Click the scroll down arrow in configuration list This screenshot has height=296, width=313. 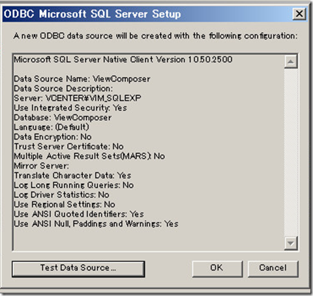coord(291,243)
